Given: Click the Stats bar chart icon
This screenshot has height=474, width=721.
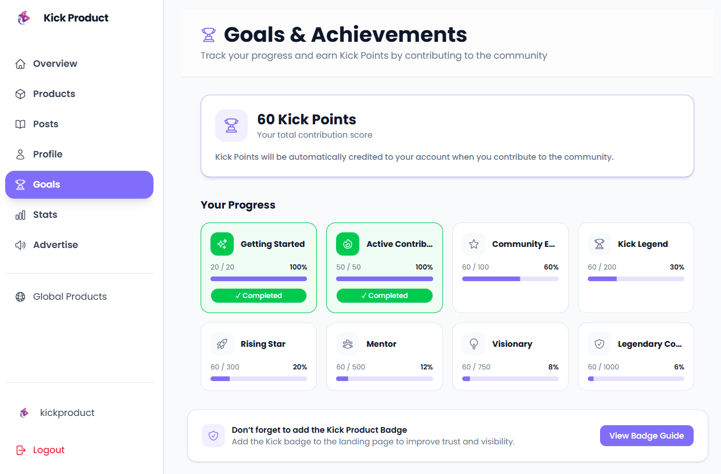Looking at the screenshot, I should (19, 214).
